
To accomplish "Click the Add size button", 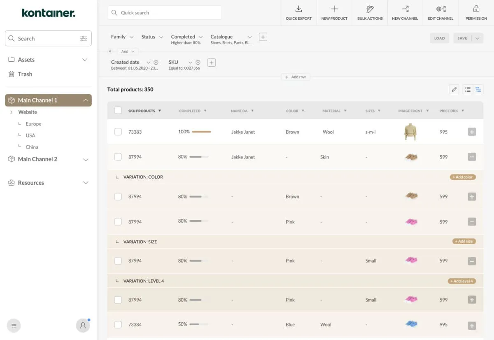I will 464,241.
